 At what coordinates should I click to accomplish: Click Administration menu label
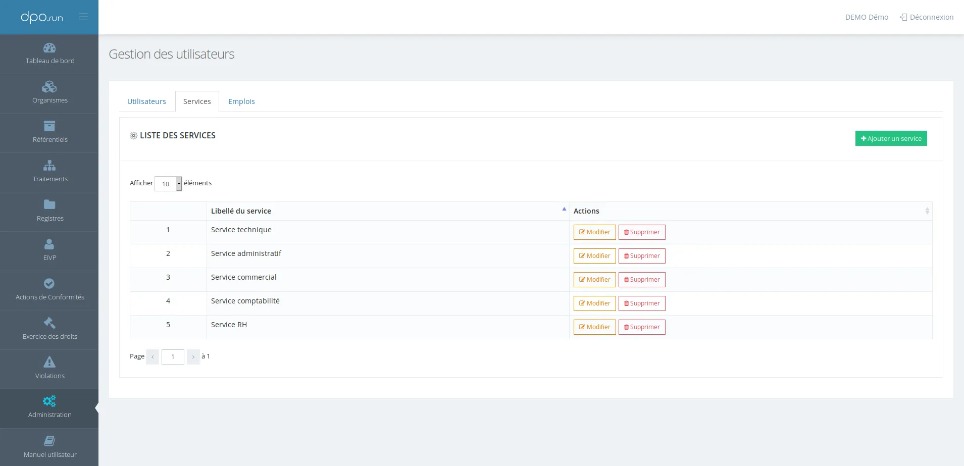click(x=50, y=415)
